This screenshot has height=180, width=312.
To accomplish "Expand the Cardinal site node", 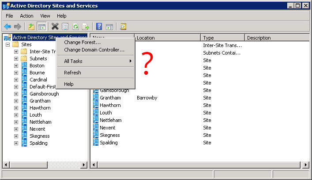I will coord(16,80).
